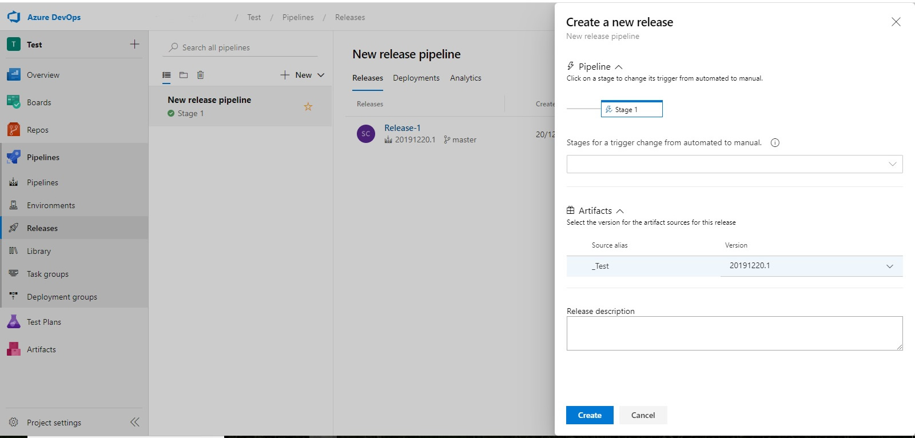Open the Test Plans section
Screen dimensions: 915x438
(x=44, y=322)
